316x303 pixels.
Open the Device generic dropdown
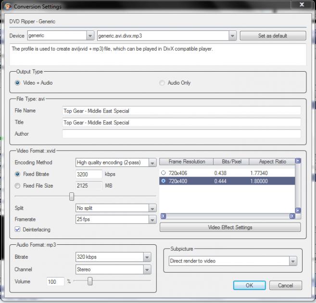point(90,36)
